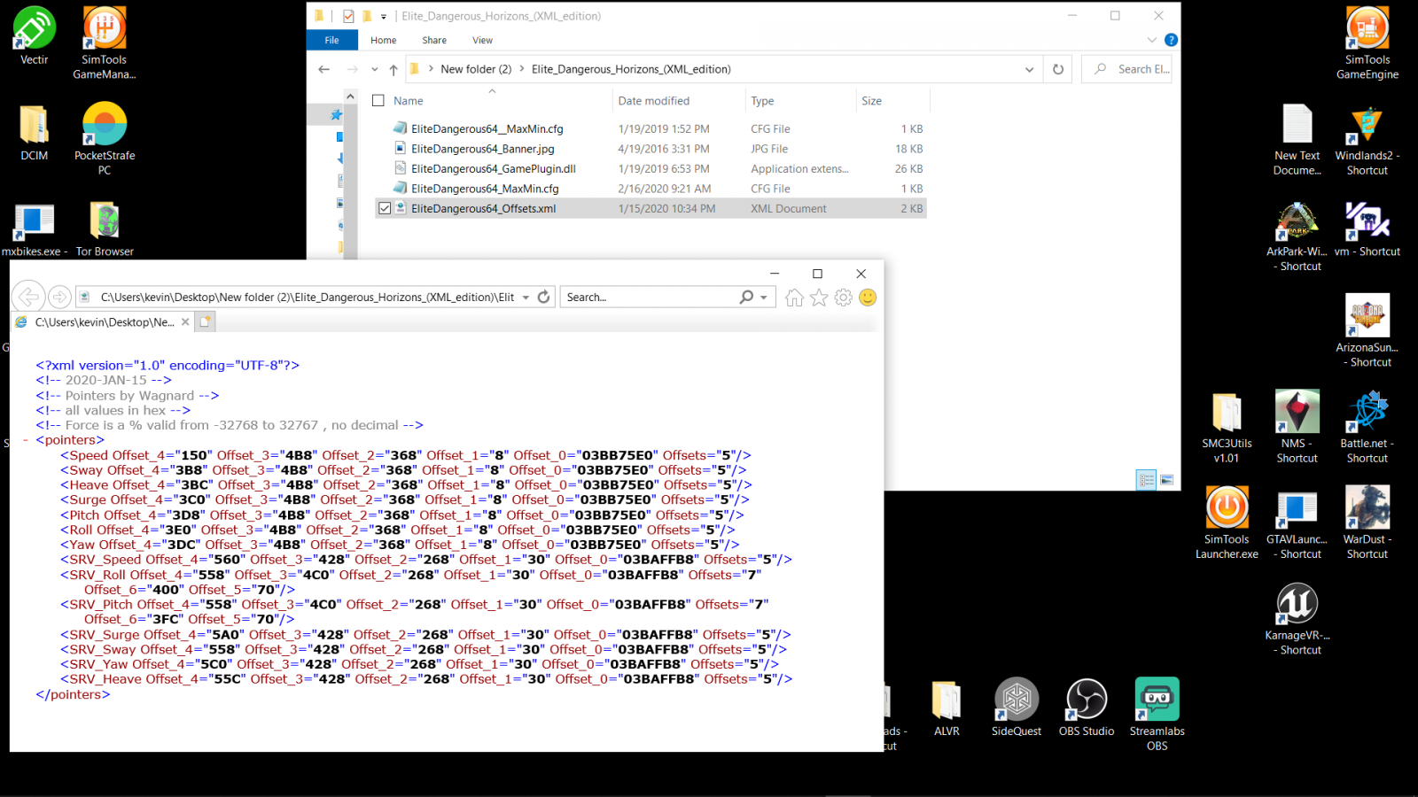The height and width of the screenshot is (797, 1418).
Task: Launch ArkPark shortcut icon
Action: tap(1297, 235)
